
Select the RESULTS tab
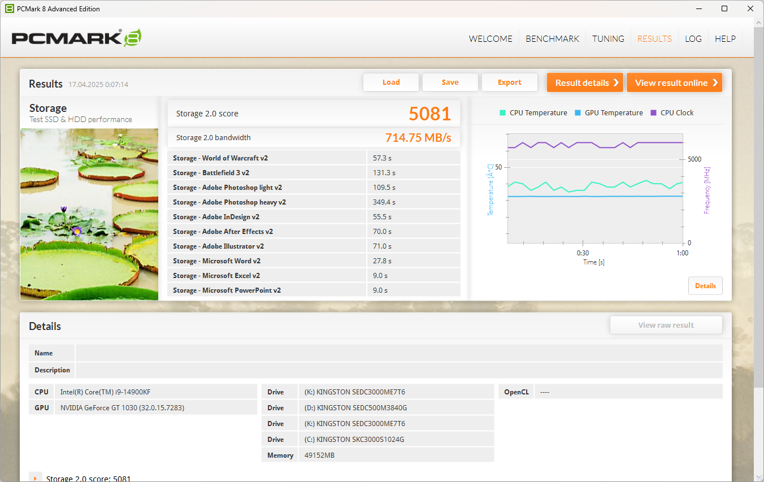[x=654, y=39]
